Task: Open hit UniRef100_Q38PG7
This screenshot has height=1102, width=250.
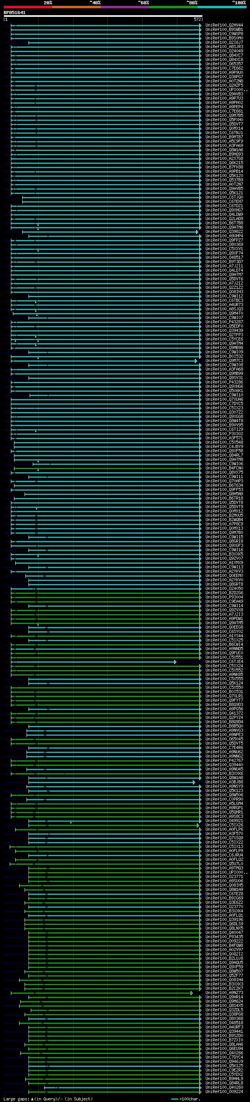Action: click(x=224, y=77)
